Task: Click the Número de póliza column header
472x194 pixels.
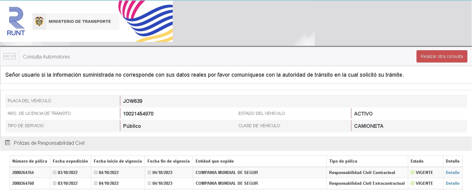Action: coord(30,161)
